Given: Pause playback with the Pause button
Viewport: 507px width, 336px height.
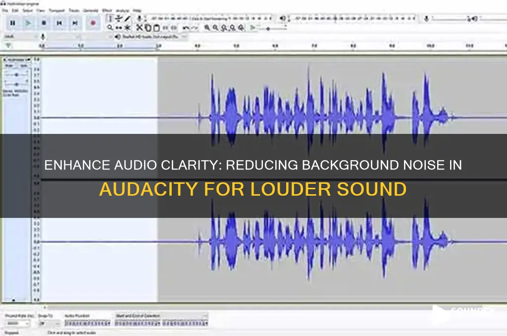Looking at the screenshot, I should tap(12, 23).
